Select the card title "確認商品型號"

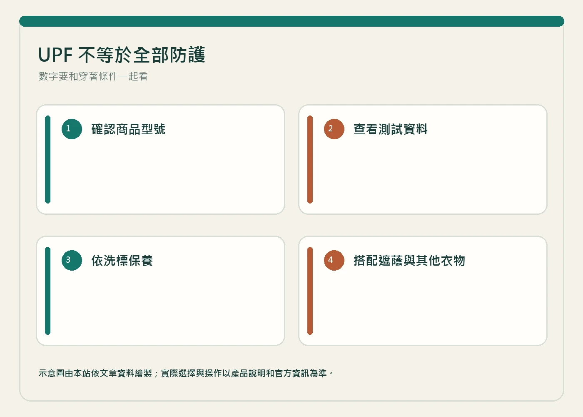coord(128,129)
